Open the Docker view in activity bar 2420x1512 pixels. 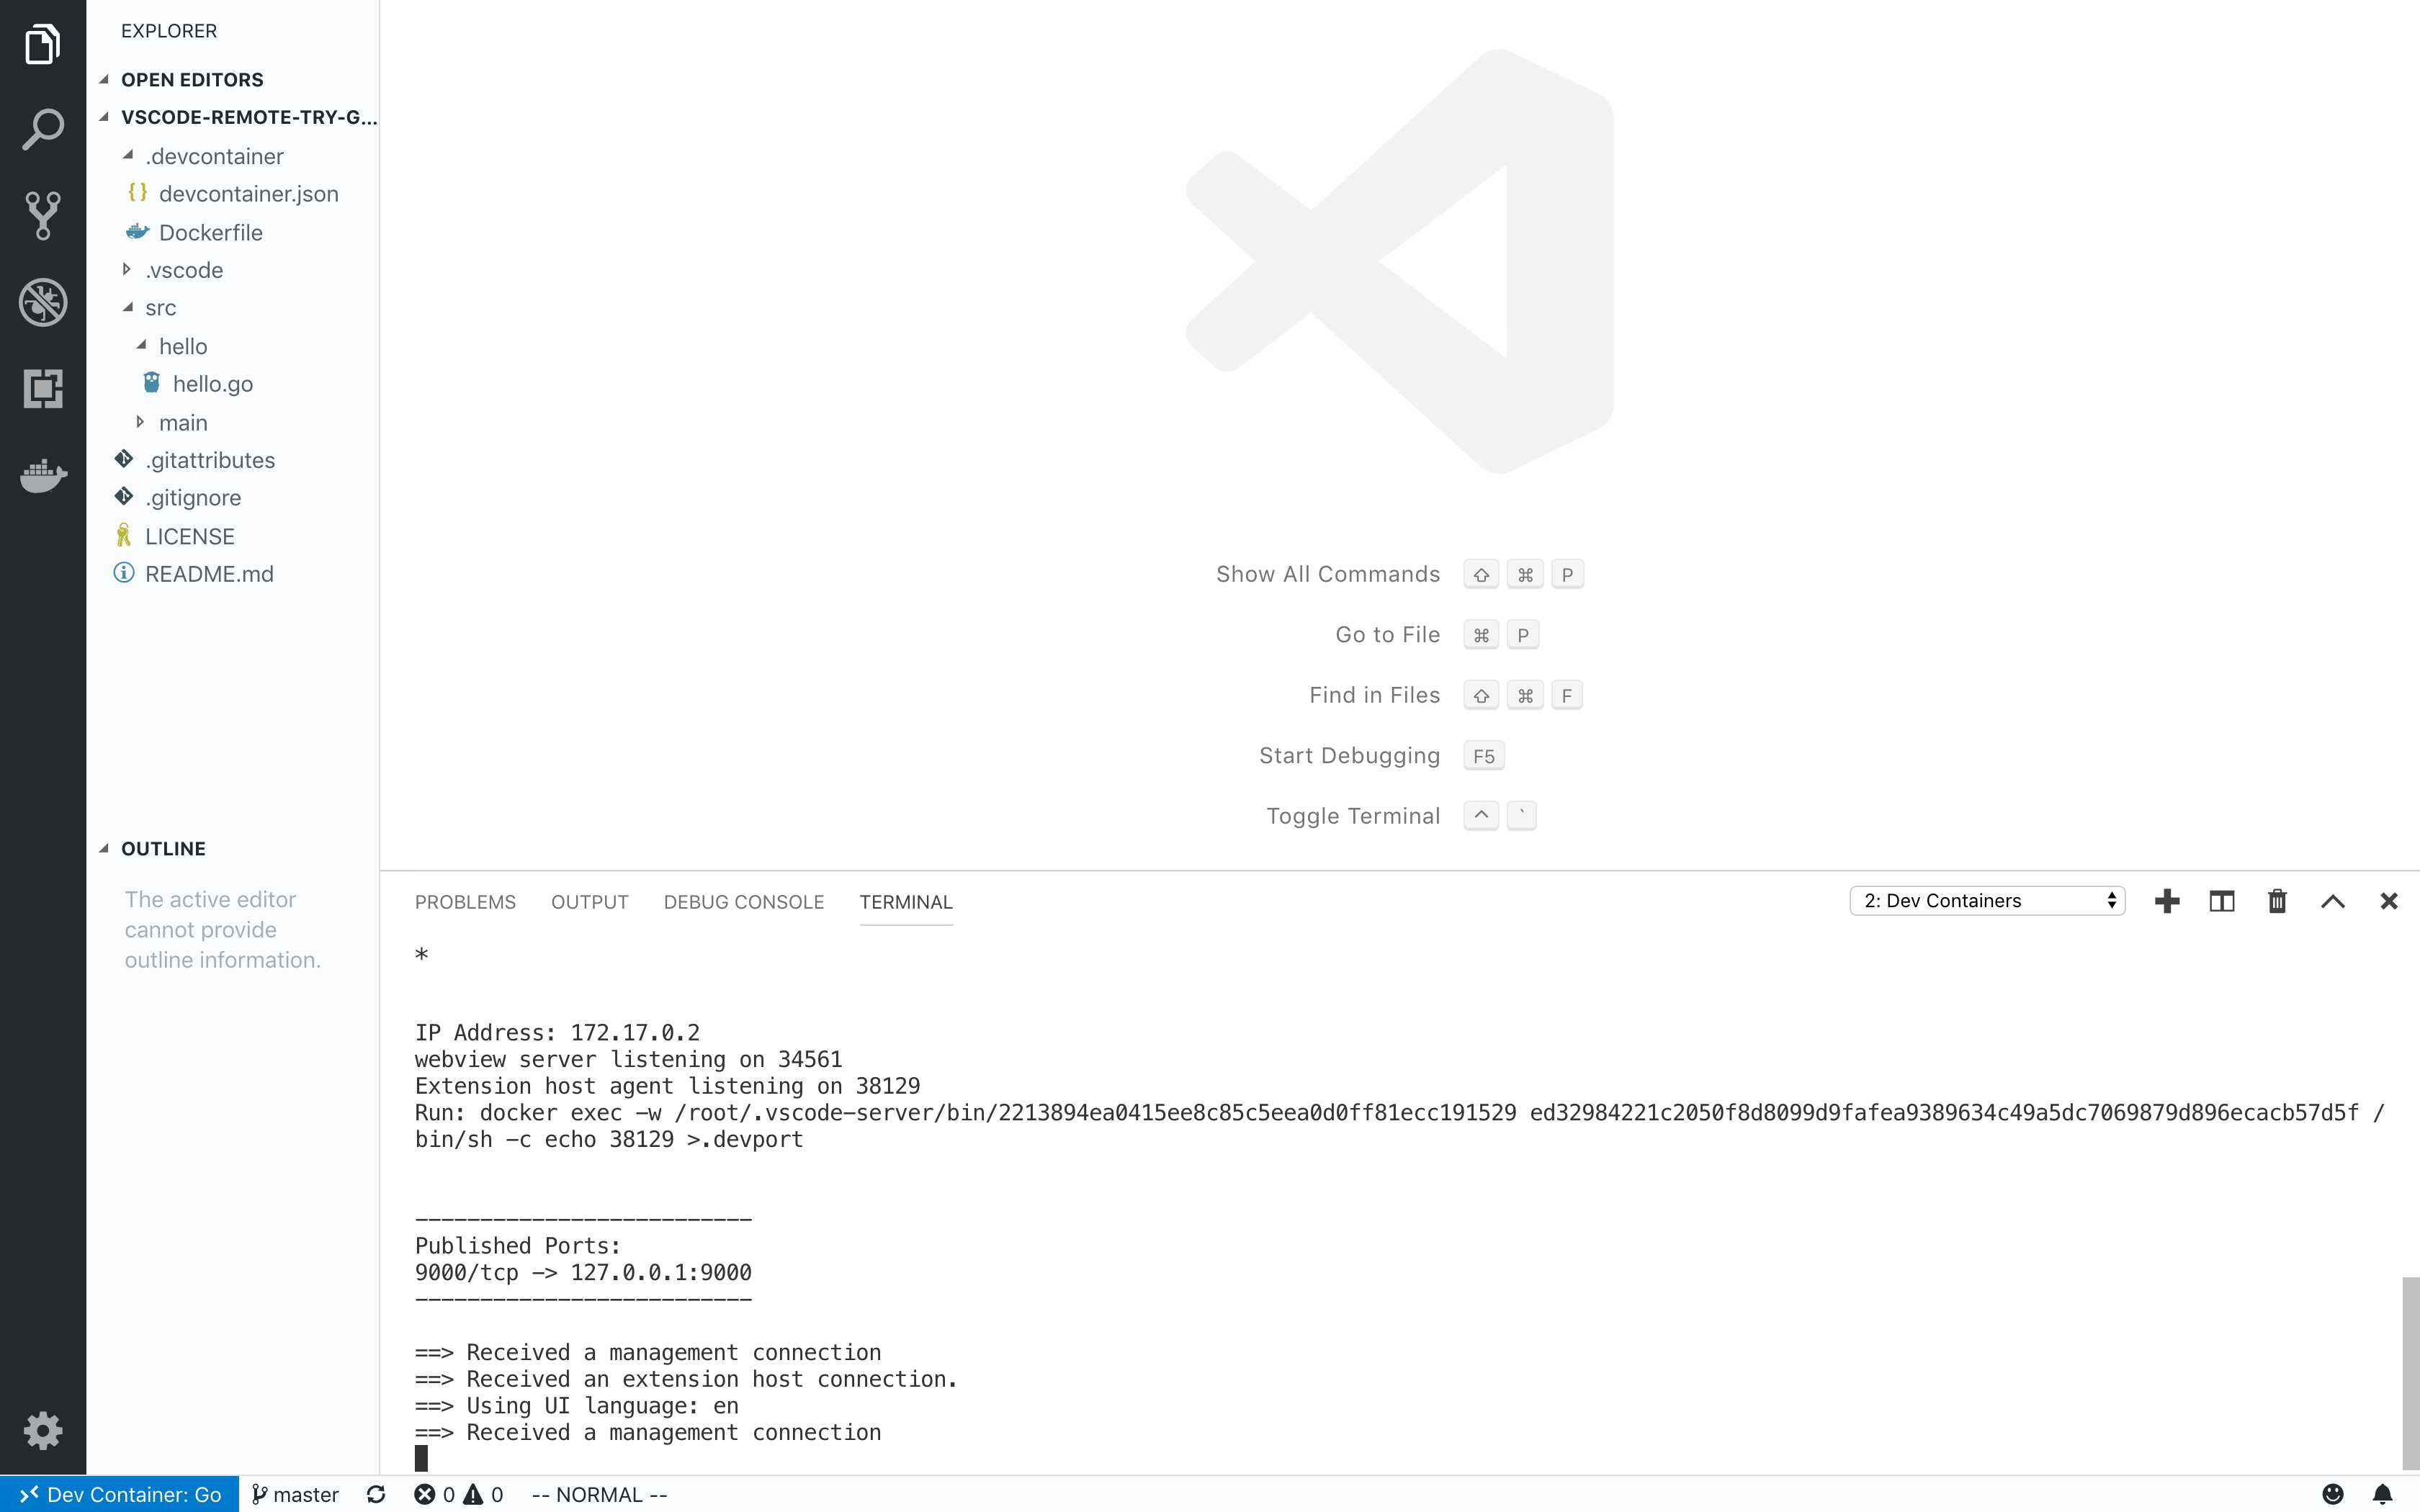point(42,475)
